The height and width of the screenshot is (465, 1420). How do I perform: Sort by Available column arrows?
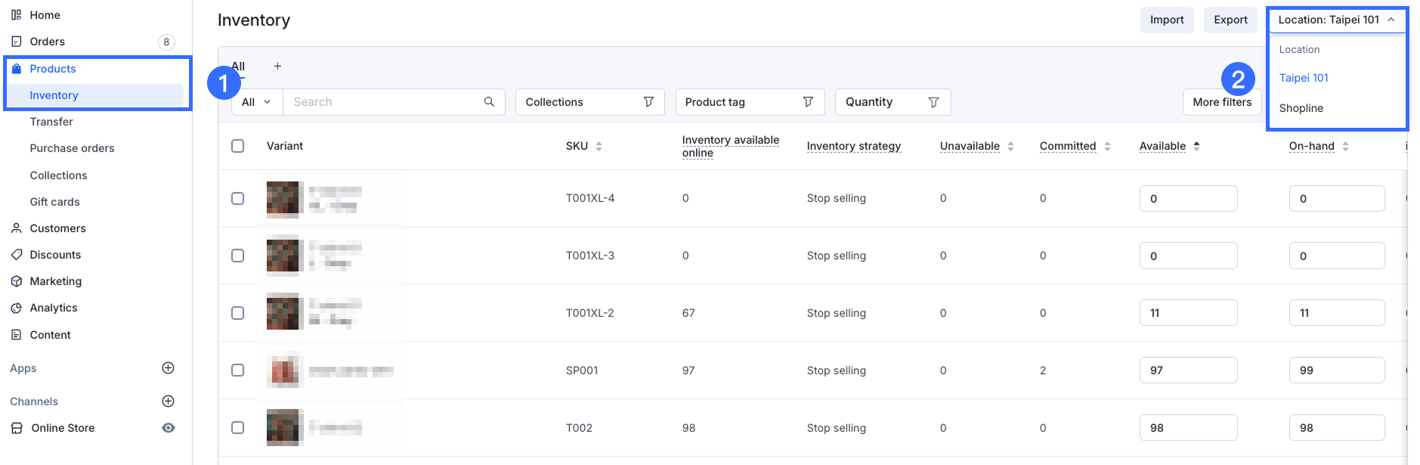pyautogui.click(x=1196, y=147)
